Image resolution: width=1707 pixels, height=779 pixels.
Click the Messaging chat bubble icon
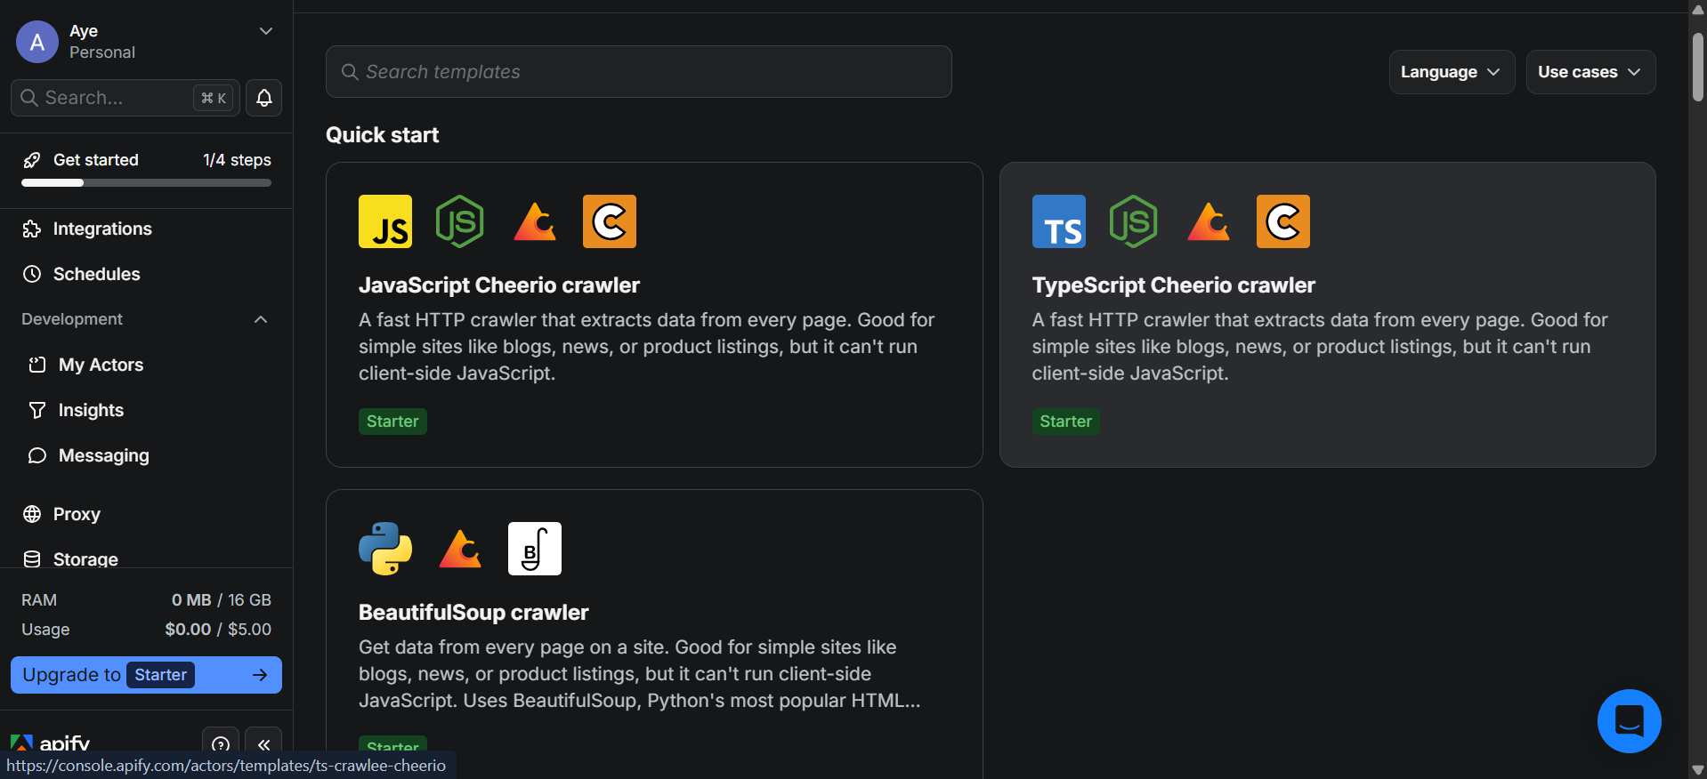36,455
